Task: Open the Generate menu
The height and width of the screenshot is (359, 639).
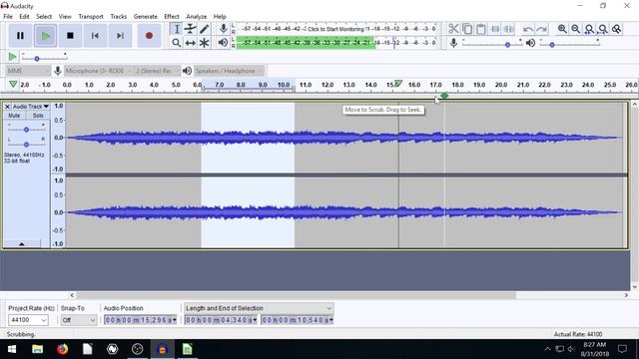Action: click(x=146, y=16)
